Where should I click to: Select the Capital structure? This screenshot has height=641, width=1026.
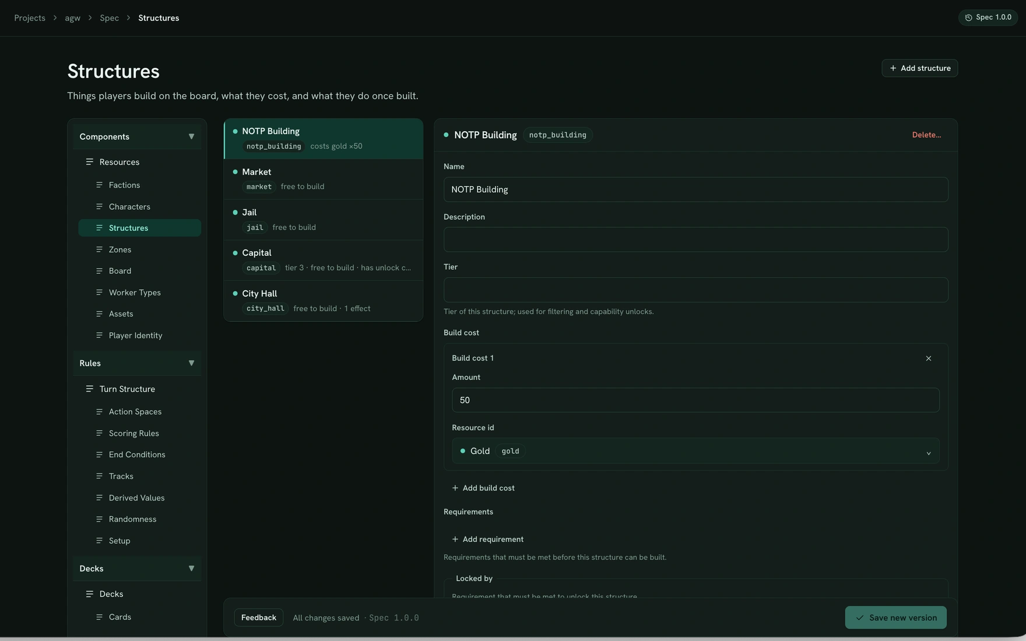pyautogui.click(x=324, y=260)
